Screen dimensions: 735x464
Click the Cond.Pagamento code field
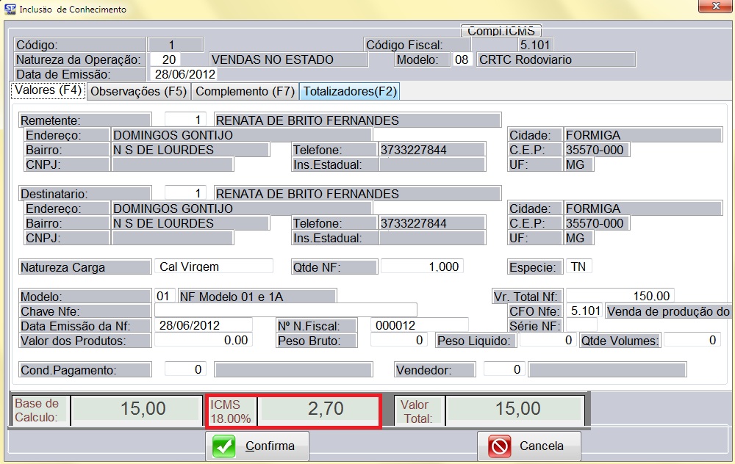point(185,369)
